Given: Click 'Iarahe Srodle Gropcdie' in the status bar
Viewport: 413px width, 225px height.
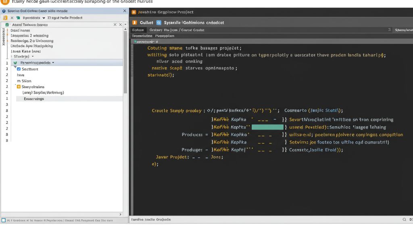Looking at the screenshot, I should pos(151,219).
